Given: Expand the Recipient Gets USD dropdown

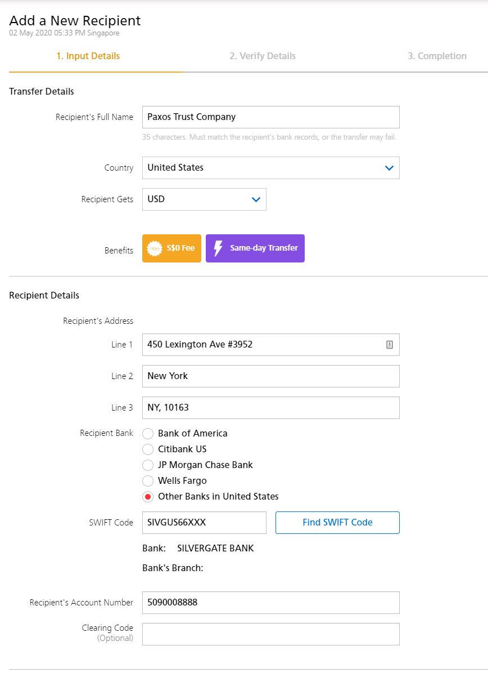Looking at the screenshot, I should coord(204,199).
